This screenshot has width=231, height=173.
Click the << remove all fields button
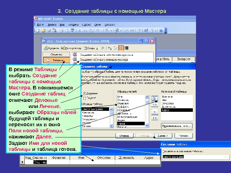tap(155, 118)
